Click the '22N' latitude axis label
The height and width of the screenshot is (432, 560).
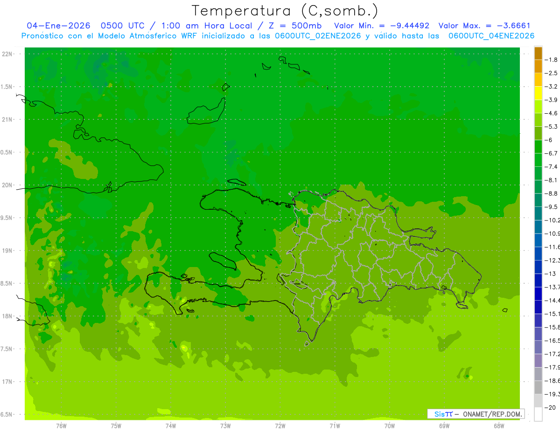tap(7, 54)
